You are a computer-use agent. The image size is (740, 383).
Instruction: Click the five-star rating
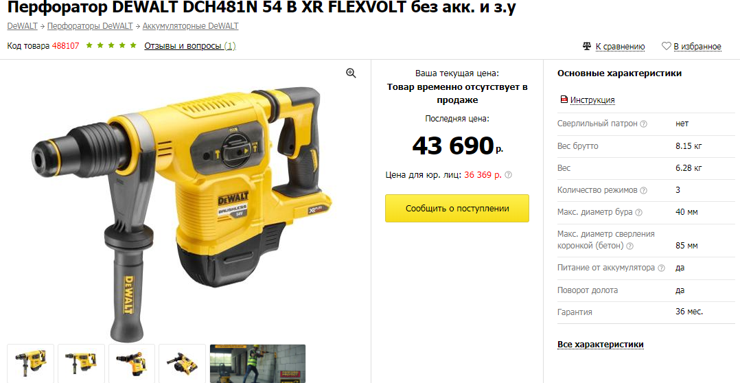pos(111,46)
